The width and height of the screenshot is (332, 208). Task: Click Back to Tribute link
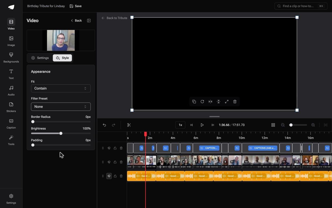coord(114,18)
